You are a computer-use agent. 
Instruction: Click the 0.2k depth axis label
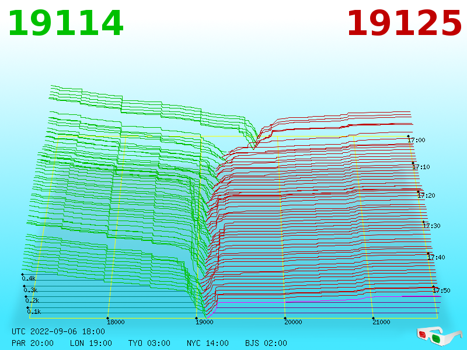32,300
